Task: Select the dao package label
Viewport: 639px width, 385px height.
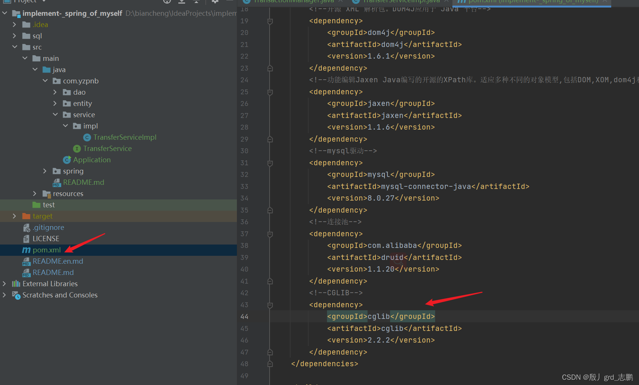Action: (79, 92)
